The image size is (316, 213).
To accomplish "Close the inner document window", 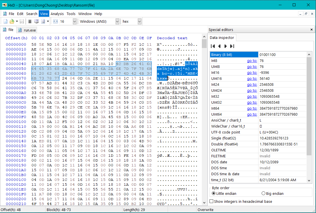I will pyautogui.click(x=312, y=14).
